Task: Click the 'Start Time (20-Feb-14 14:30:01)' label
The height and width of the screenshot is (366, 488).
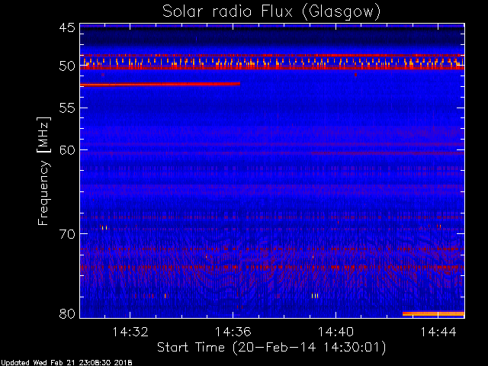Action: [x=271, y=348]
